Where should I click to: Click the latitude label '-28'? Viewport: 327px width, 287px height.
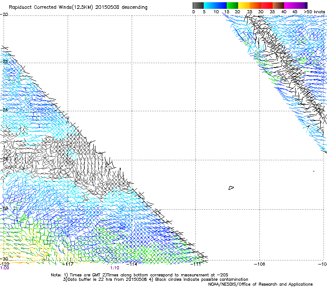[4, 208]
